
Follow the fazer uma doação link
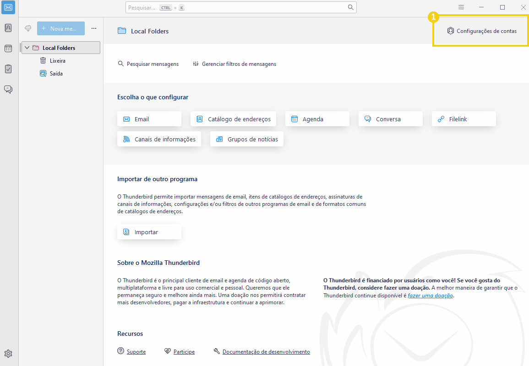[x=430, y=295]
